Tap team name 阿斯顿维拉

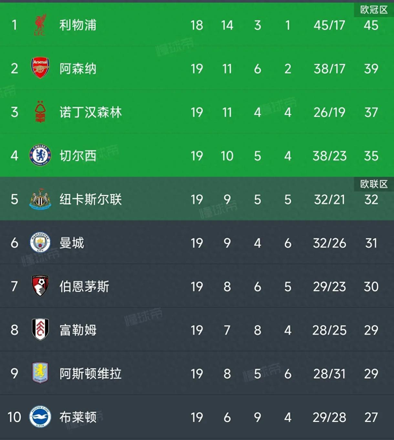(x=90, y=373)
